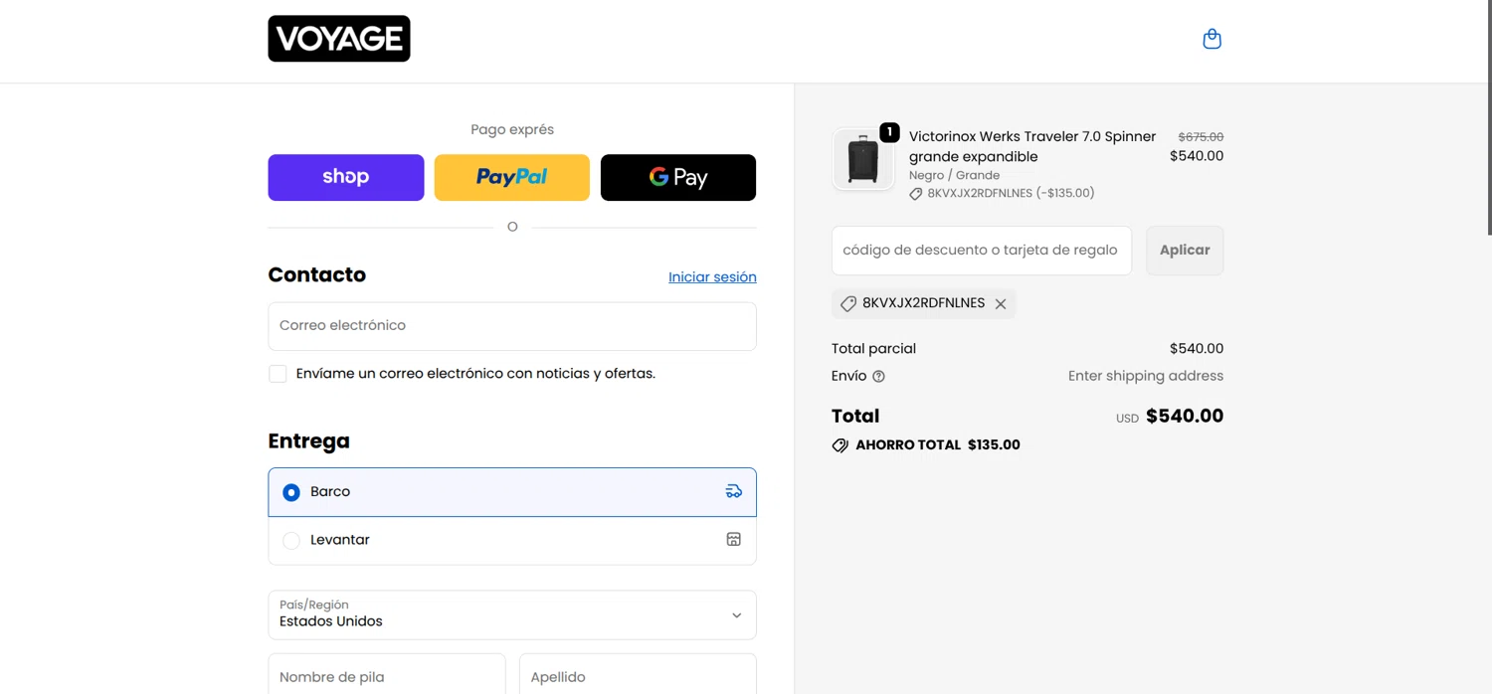Focus the discount code or gift card field

[982, 251]
